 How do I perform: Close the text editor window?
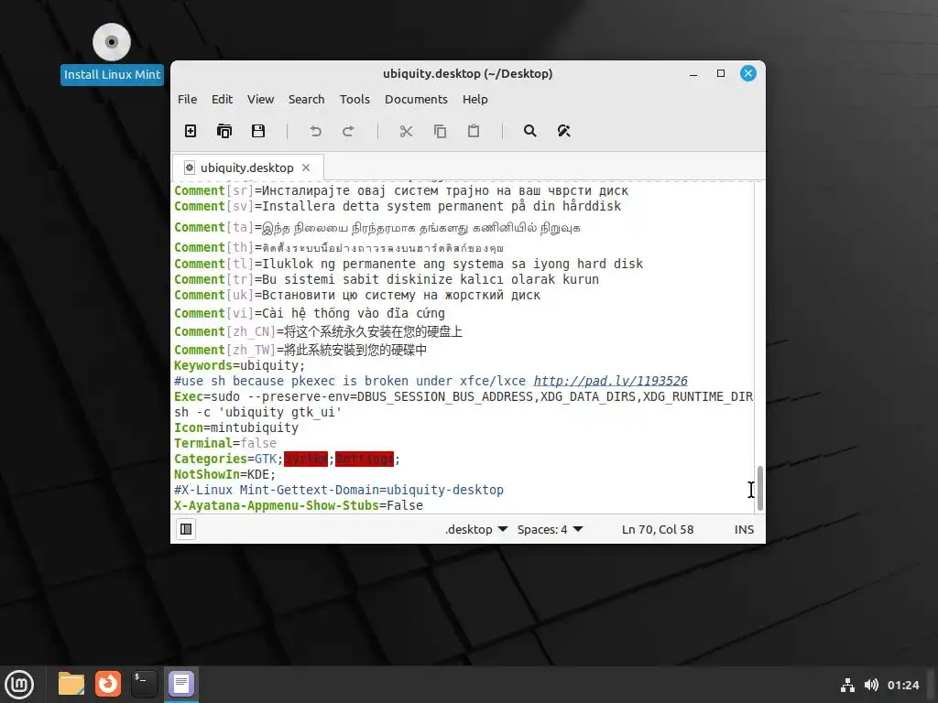(747, 73)
